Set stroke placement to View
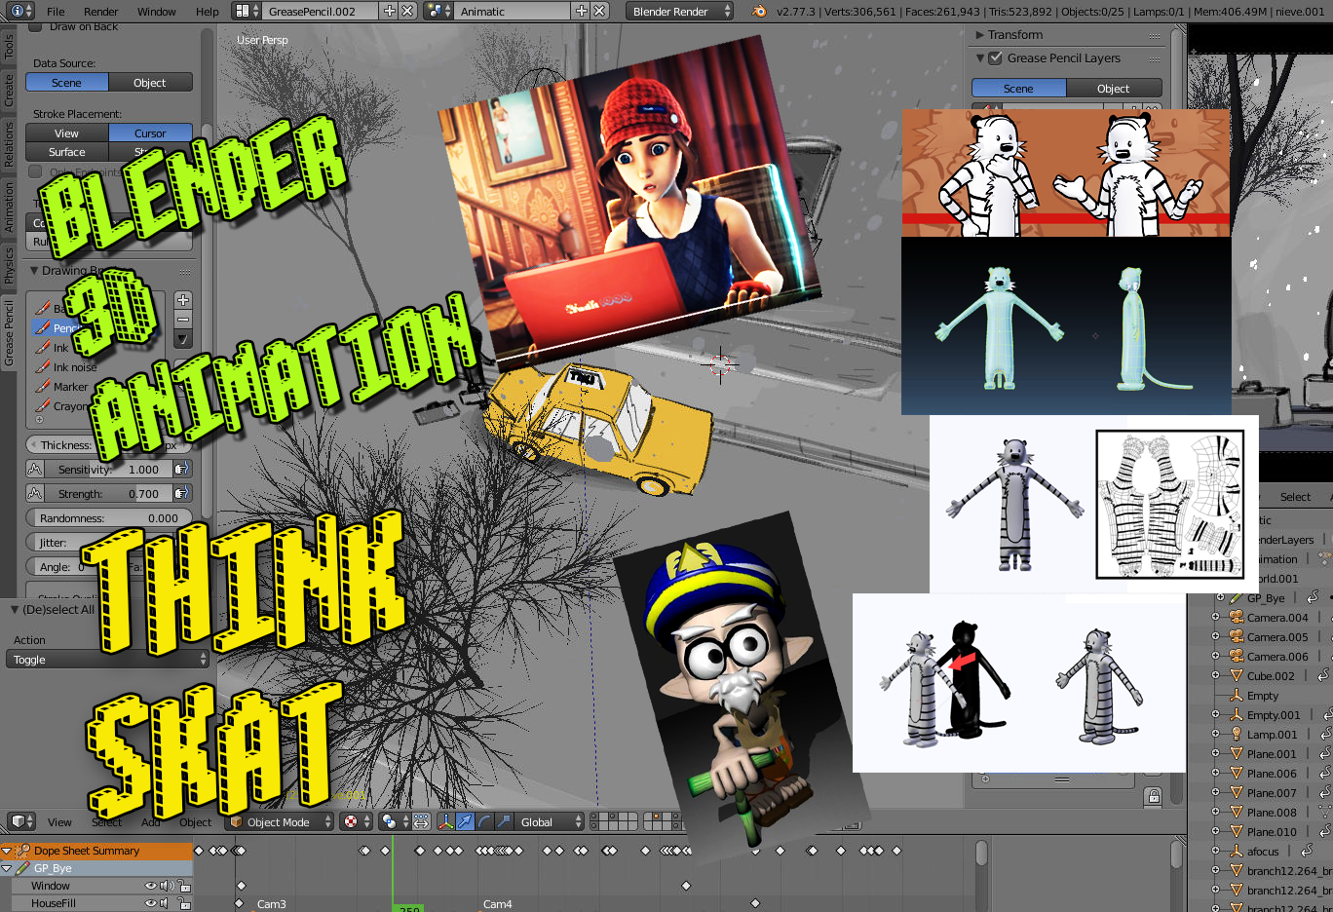 66,133
